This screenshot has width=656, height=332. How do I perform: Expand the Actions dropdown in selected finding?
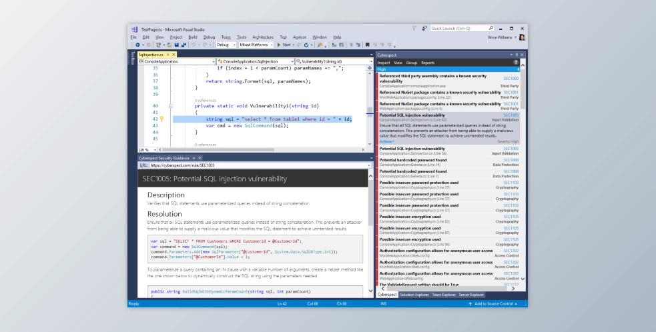click(x=387, y=142)
